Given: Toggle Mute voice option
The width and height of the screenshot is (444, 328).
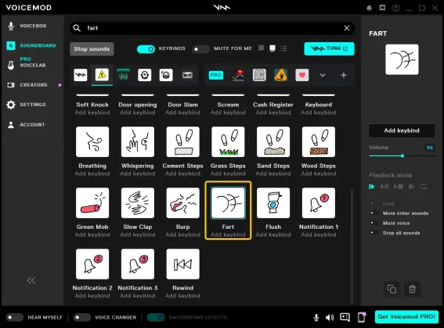Looking at the screenshot, I should pyautogui.click(x=374, y=223).
